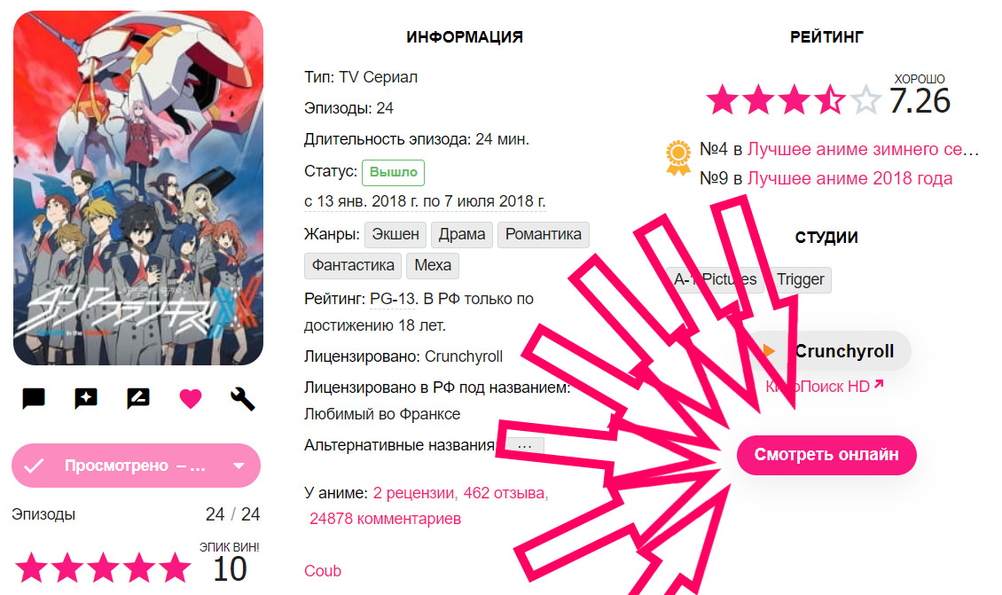Click the pencil write-feedback icon
This screenshot has height=595, width=1002.
click(x=138, y=398)
